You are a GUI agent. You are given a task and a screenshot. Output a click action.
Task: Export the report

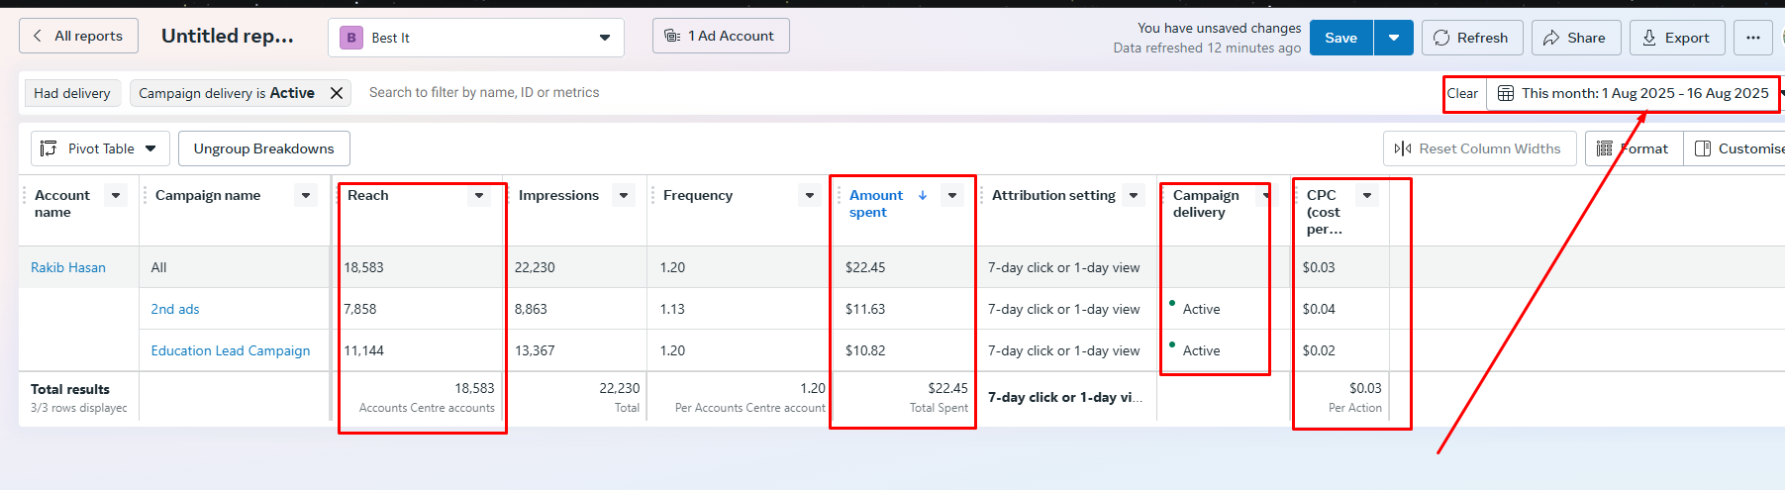(x=1676, y=38)
